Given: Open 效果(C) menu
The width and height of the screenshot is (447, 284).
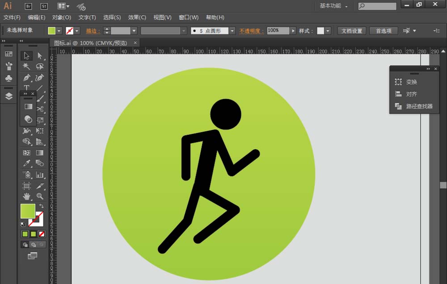Looking at the screenshot, I should click(137, 17).
